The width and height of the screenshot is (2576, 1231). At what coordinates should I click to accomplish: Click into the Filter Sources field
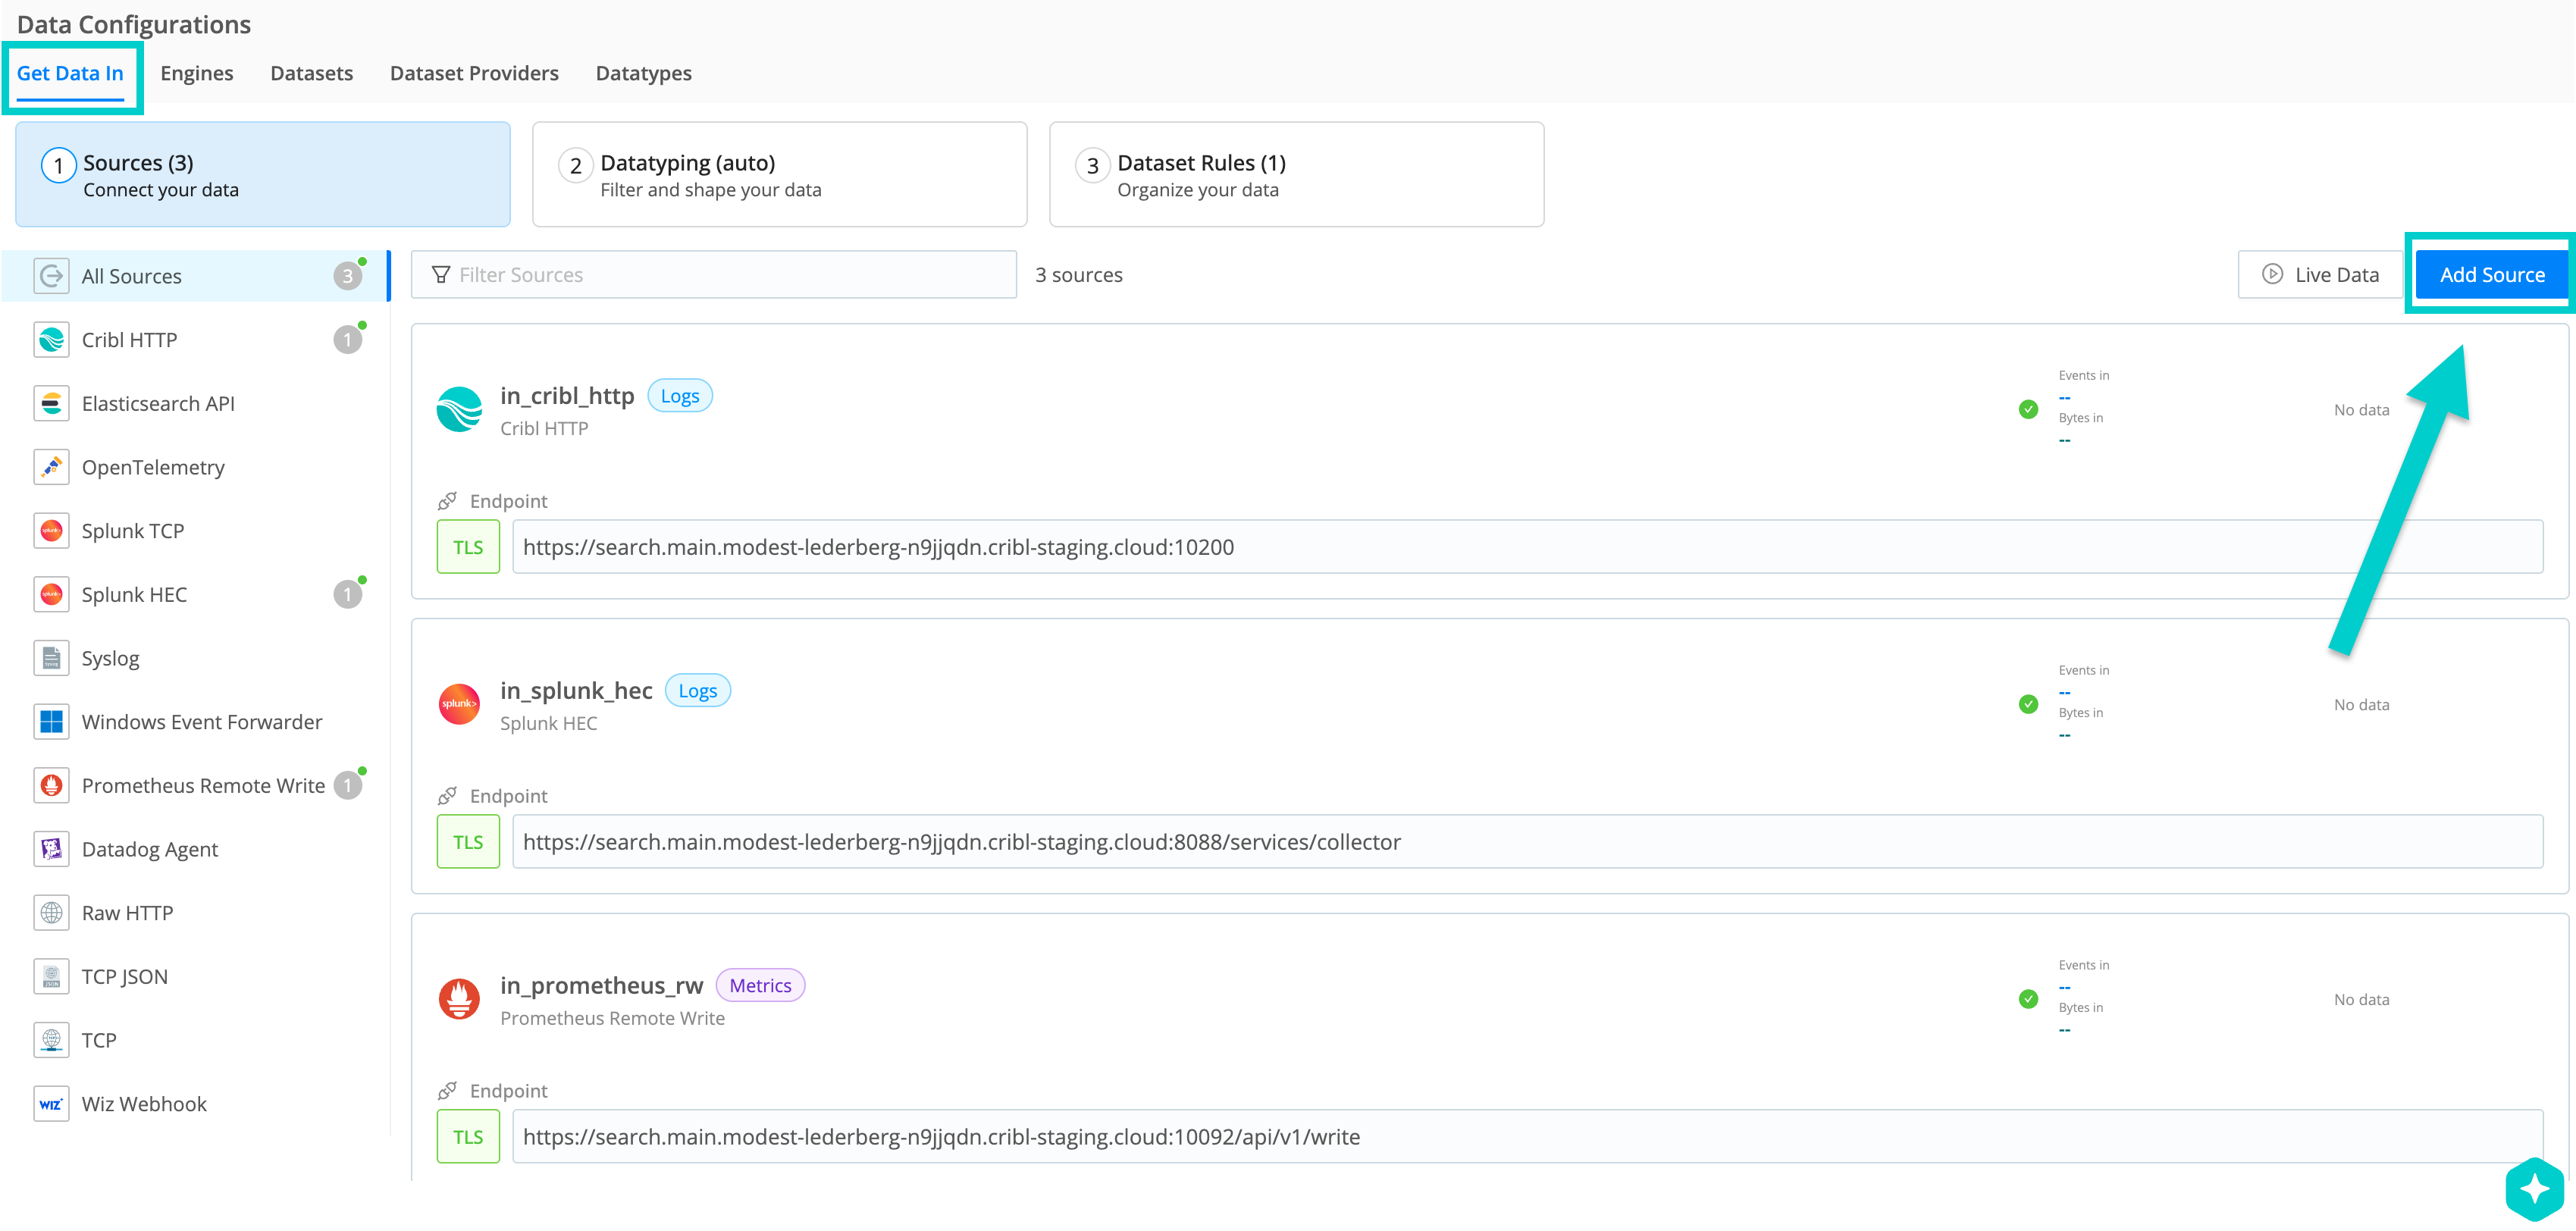coord(714,274)
